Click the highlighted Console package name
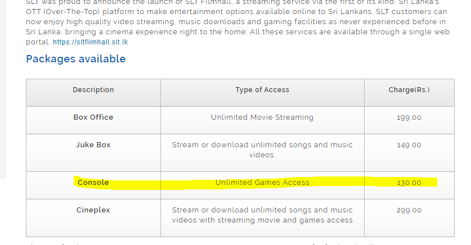The width and height of the screenshot is (471, 245). (93, 182)
